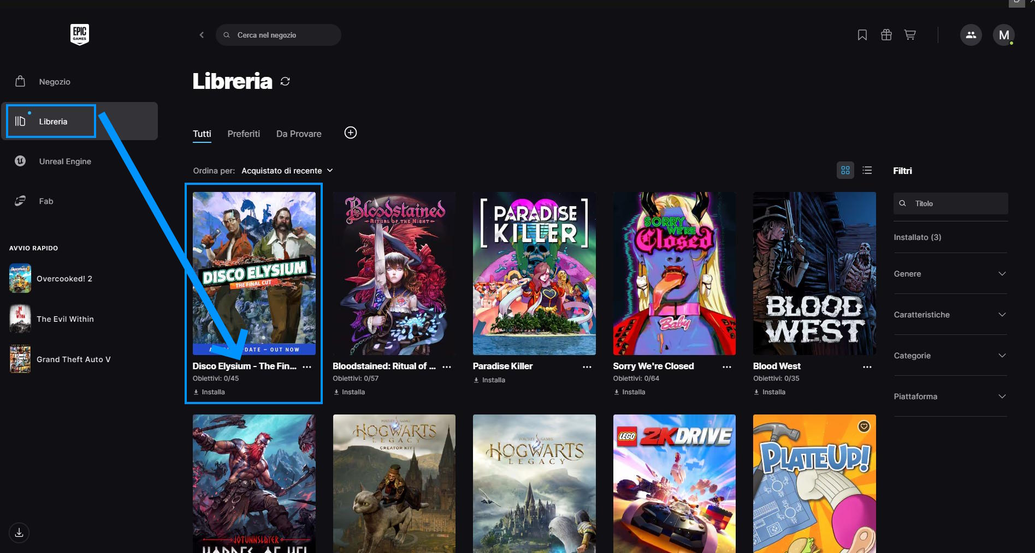Open the downloads icon in sidebar
1035x553 pixels.
[x=19, y=532]
